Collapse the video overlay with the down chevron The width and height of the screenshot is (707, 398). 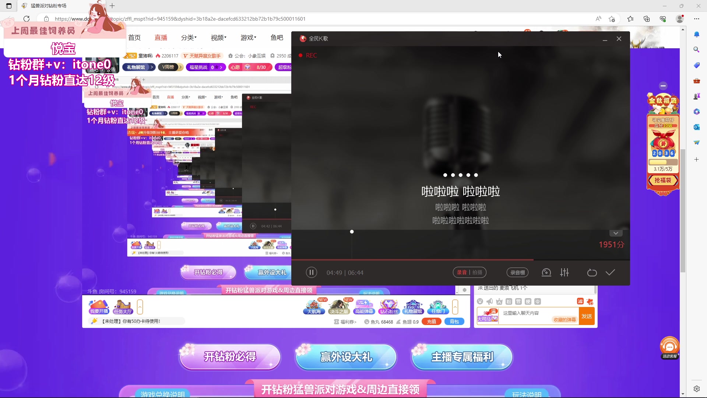616,233
